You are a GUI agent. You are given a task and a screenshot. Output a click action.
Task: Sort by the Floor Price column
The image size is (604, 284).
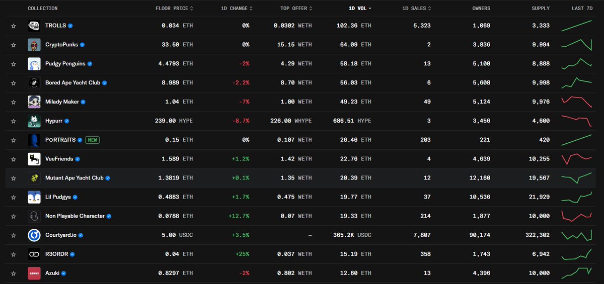pyautogui.click(x=174, y=9)
